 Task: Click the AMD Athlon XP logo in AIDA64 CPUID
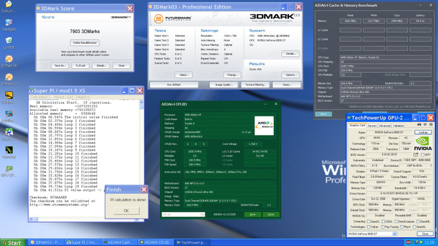click(x=264, y=126)
